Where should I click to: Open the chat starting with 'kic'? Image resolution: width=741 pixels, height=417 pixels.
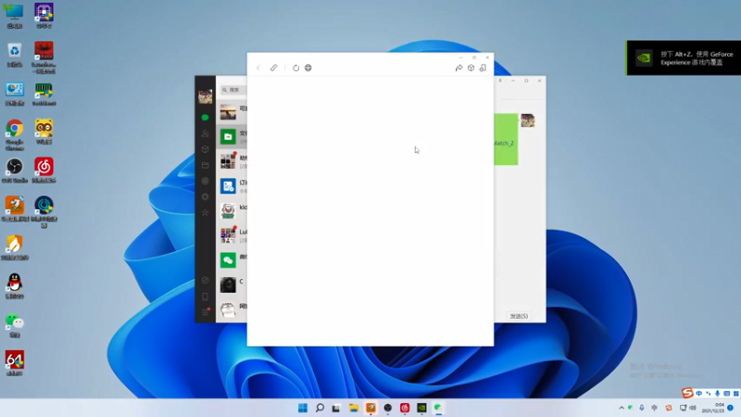(232, 210)
